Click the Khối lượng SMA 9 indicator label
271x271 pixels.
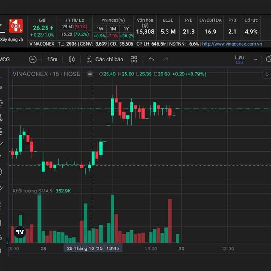click(33, 191)
